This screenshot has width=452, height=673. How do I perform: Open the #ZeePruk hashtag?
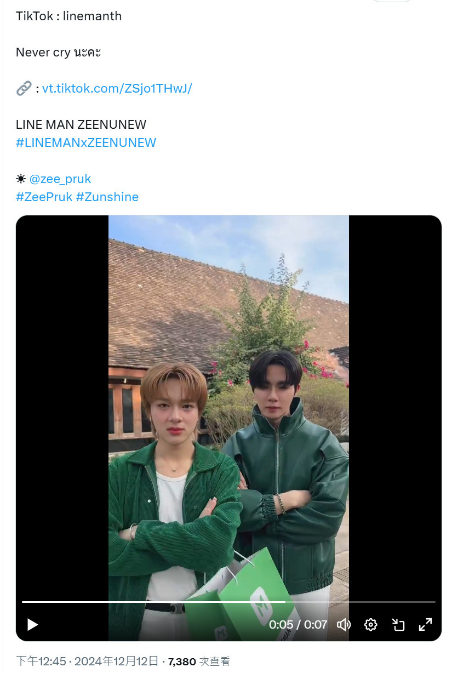tap(44, 197)
